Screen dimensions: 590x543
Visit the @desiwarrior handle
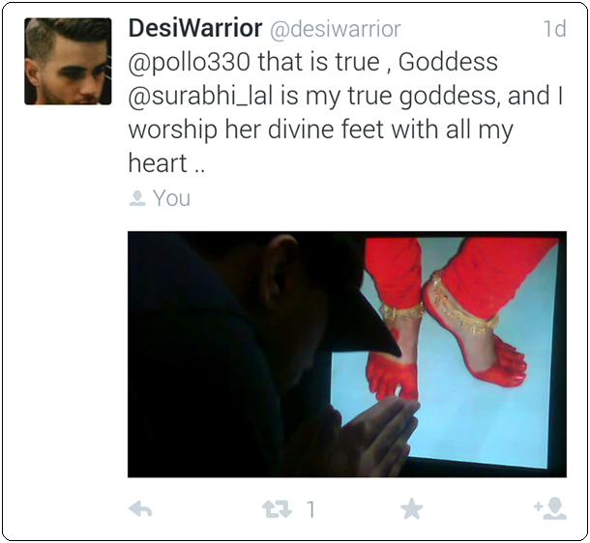click(x=336, y=29)
